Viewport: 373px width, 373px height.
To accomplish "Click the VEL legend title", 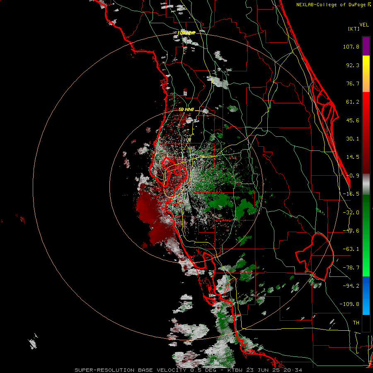I will pos(364,25).
